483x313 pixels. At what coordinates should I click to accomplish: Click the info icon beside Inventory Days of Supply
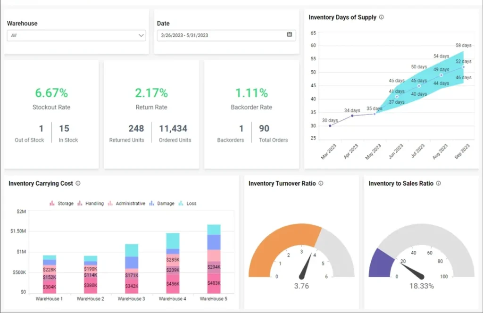382,17
